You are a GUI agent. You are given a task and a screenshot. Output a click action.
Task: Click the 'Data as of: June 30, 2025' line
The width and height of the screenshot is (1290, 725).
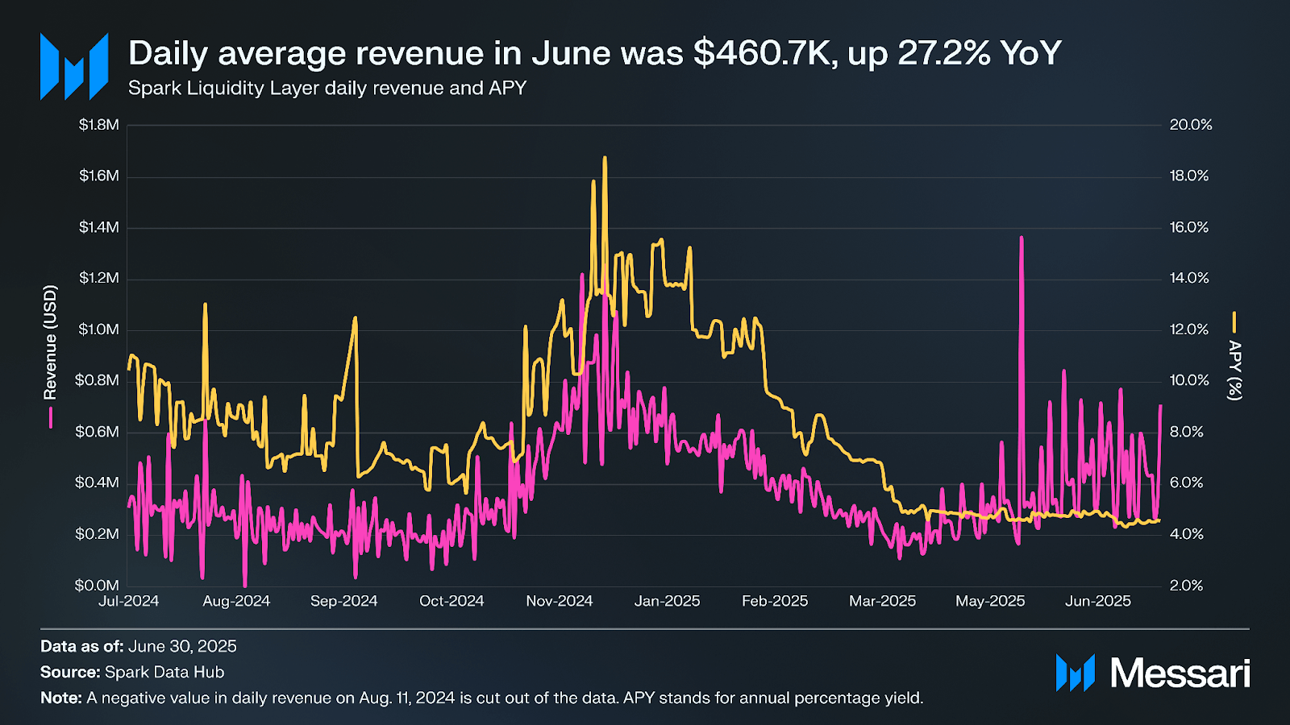point(139,646)
